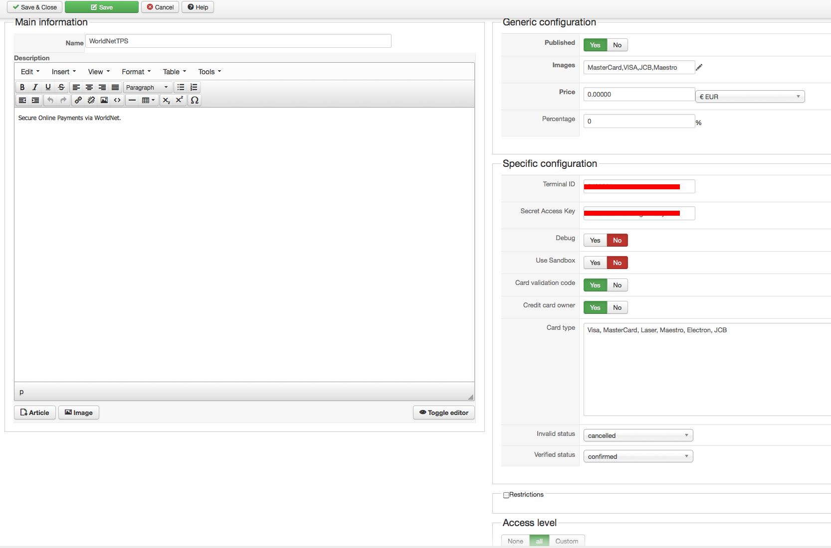The width and height of the screenshot is (831, 548).
Task: Justify the text
Action: click(115, 87)
